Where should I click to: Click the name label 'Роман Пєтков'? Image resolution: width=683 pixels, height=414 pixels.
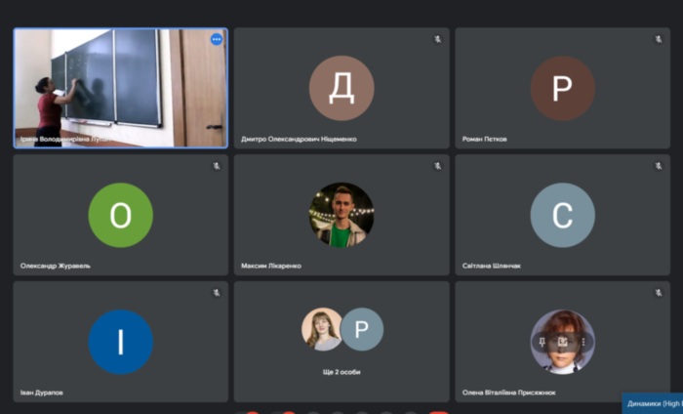coord(485,139)
